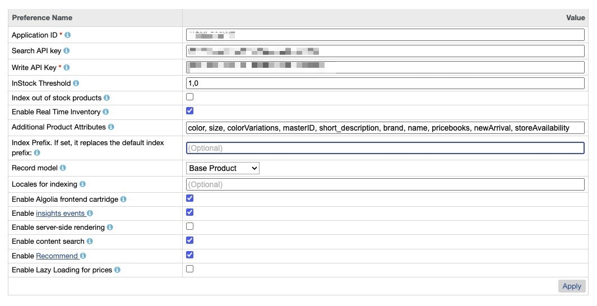
Task: Uncheck Enable Real Time Inventory
Action: click(x=189, y=111)
